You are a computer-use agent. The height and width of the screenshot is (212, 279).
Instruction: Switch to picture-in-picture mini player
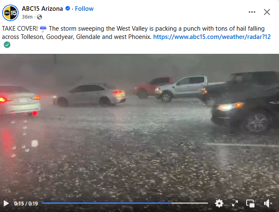click(250, 203)
